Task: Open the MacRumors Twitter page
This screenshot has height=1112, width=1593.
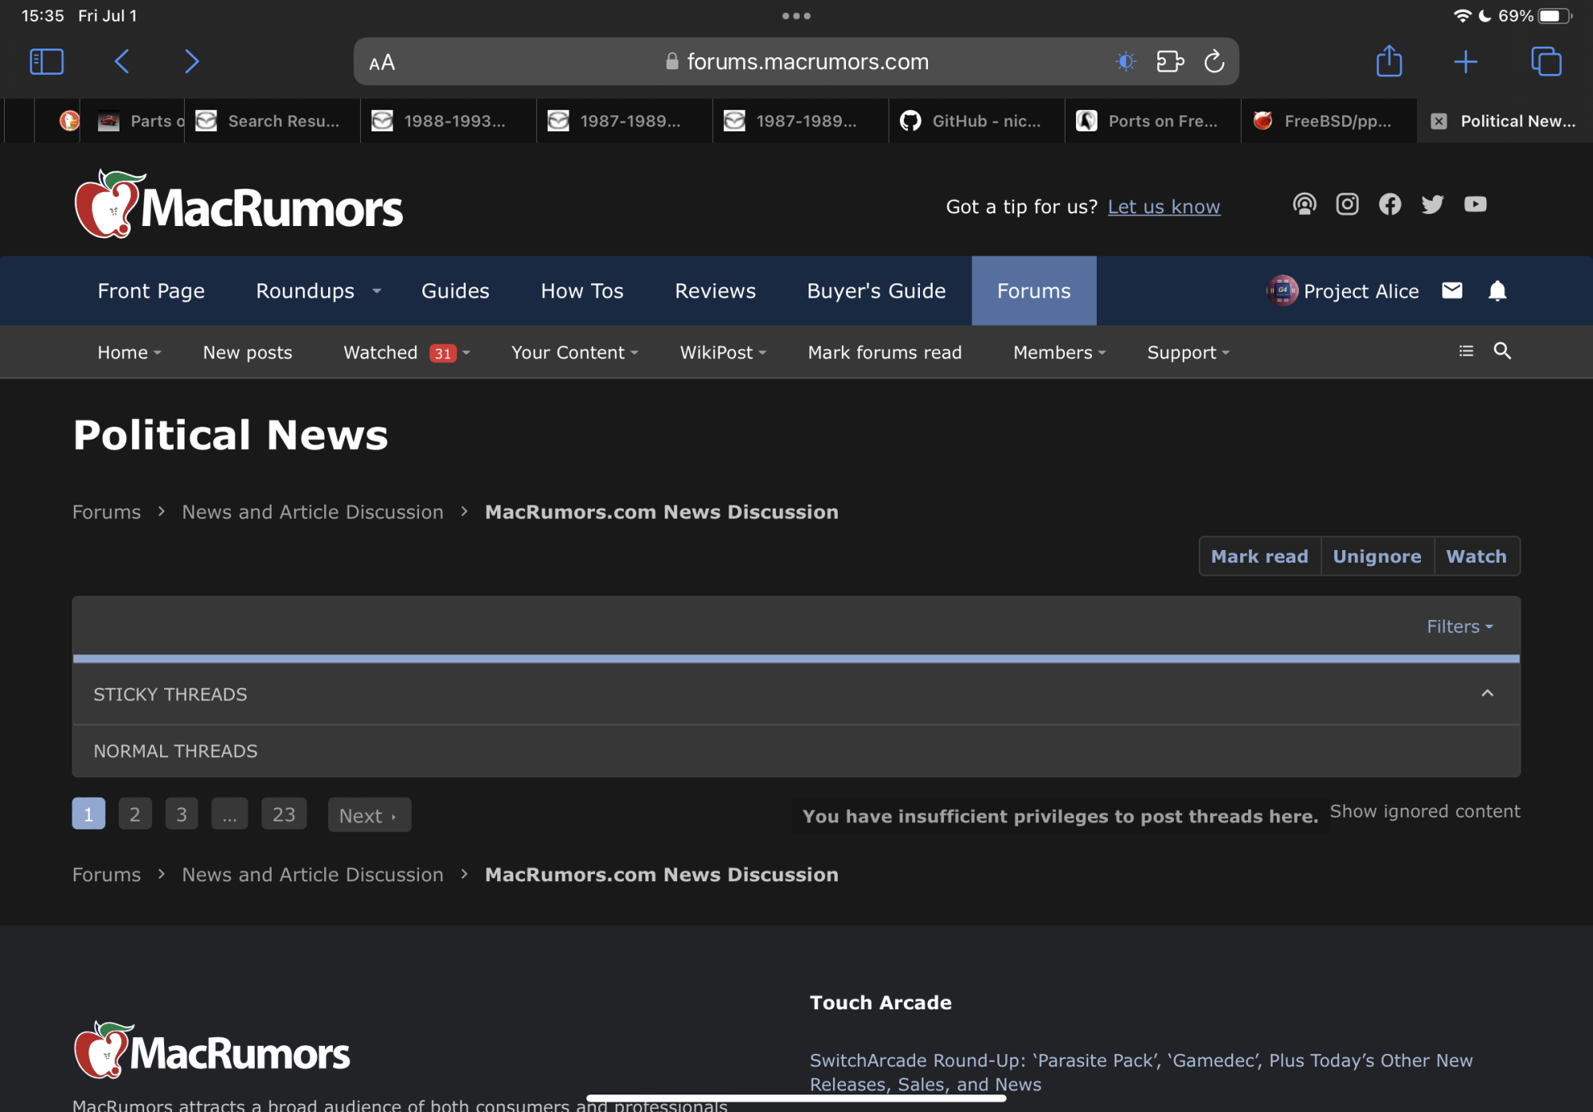Action: click(x=1432, y=205)
